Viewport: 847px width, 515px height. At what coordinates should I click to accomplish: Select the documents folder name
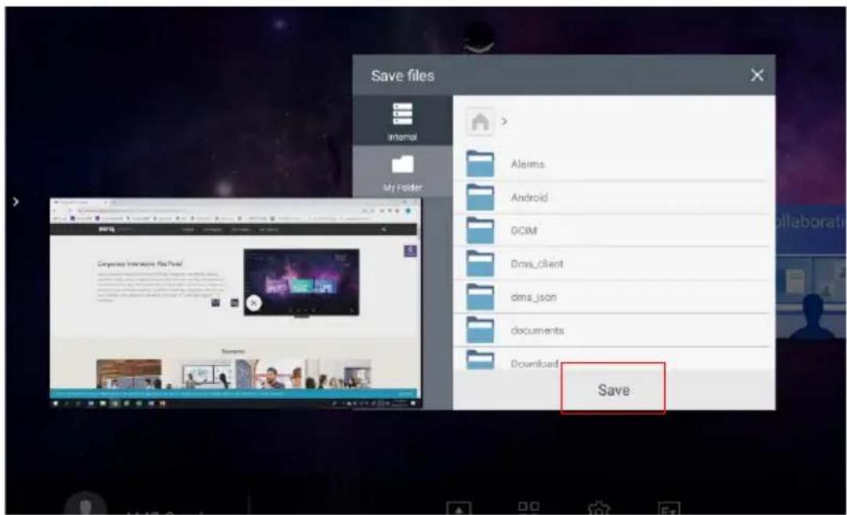[x=538, y=331]
